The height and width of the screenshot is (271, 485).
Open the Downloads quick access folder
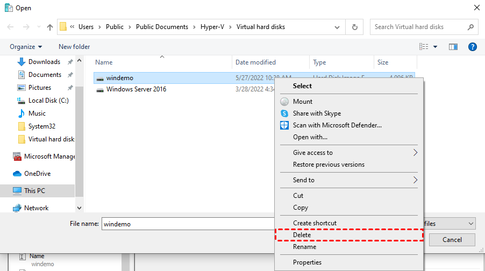coord(44,62)
